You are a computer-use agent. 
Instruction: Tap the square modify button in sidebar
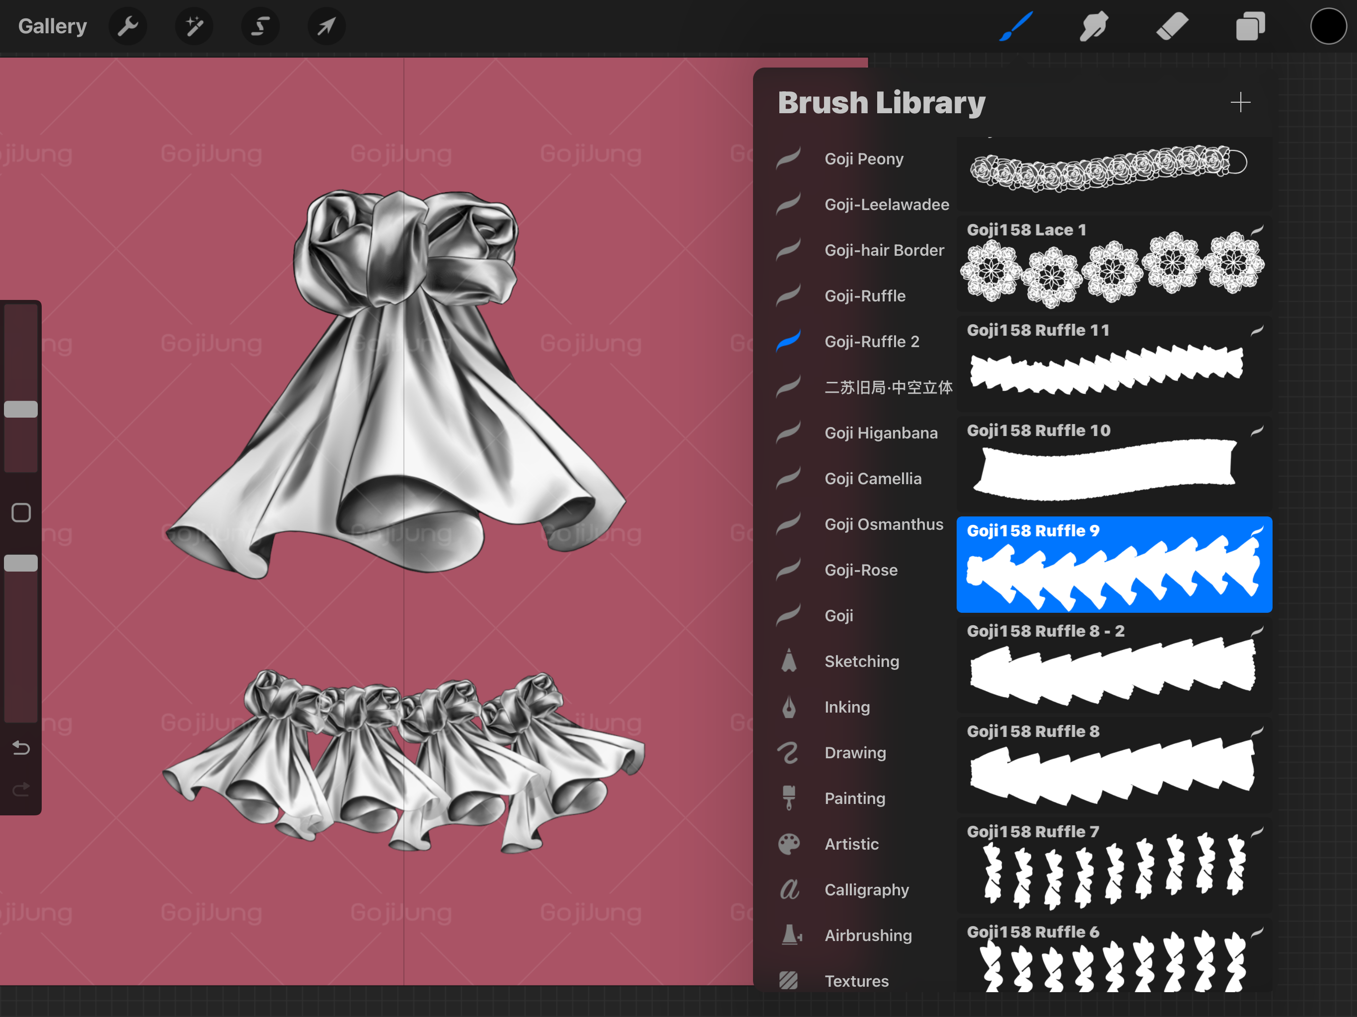21,513
